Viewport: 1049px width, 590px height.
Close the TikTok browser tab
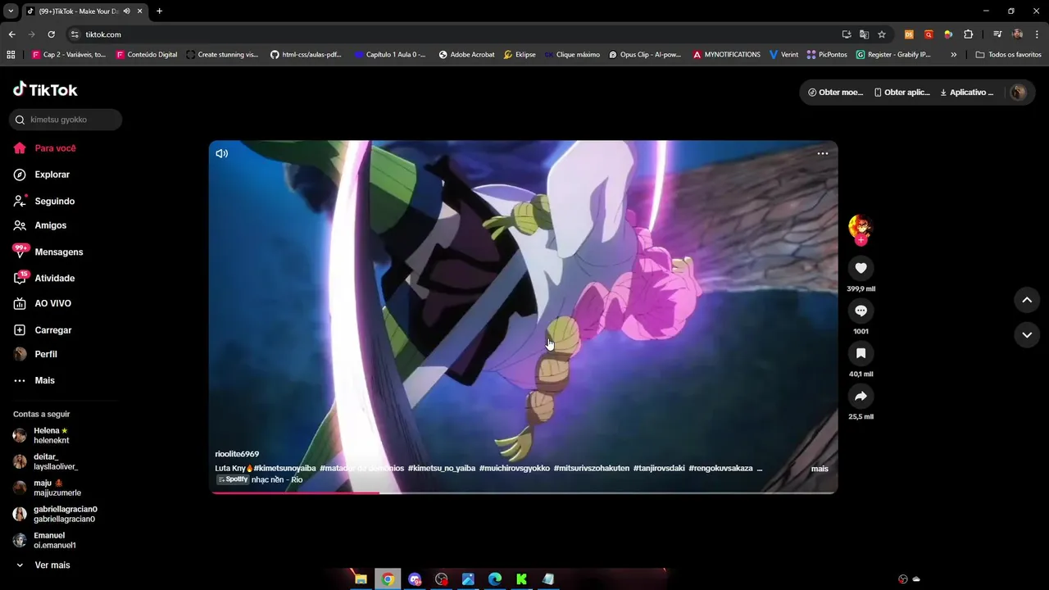(x=139, y=11)
